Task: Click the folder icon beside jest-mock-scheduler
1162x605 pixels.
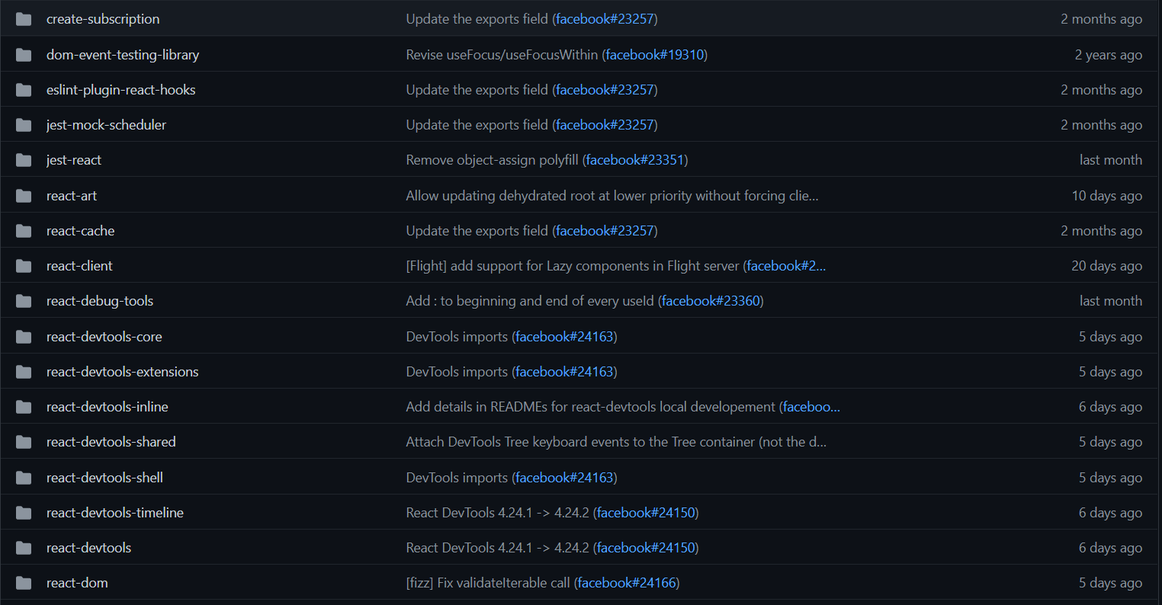Action: (x=24, y=125)
